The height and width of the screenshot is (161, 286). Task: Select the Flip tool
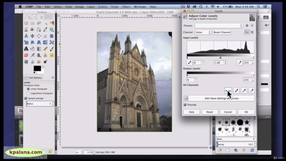(x=45, y=42)
